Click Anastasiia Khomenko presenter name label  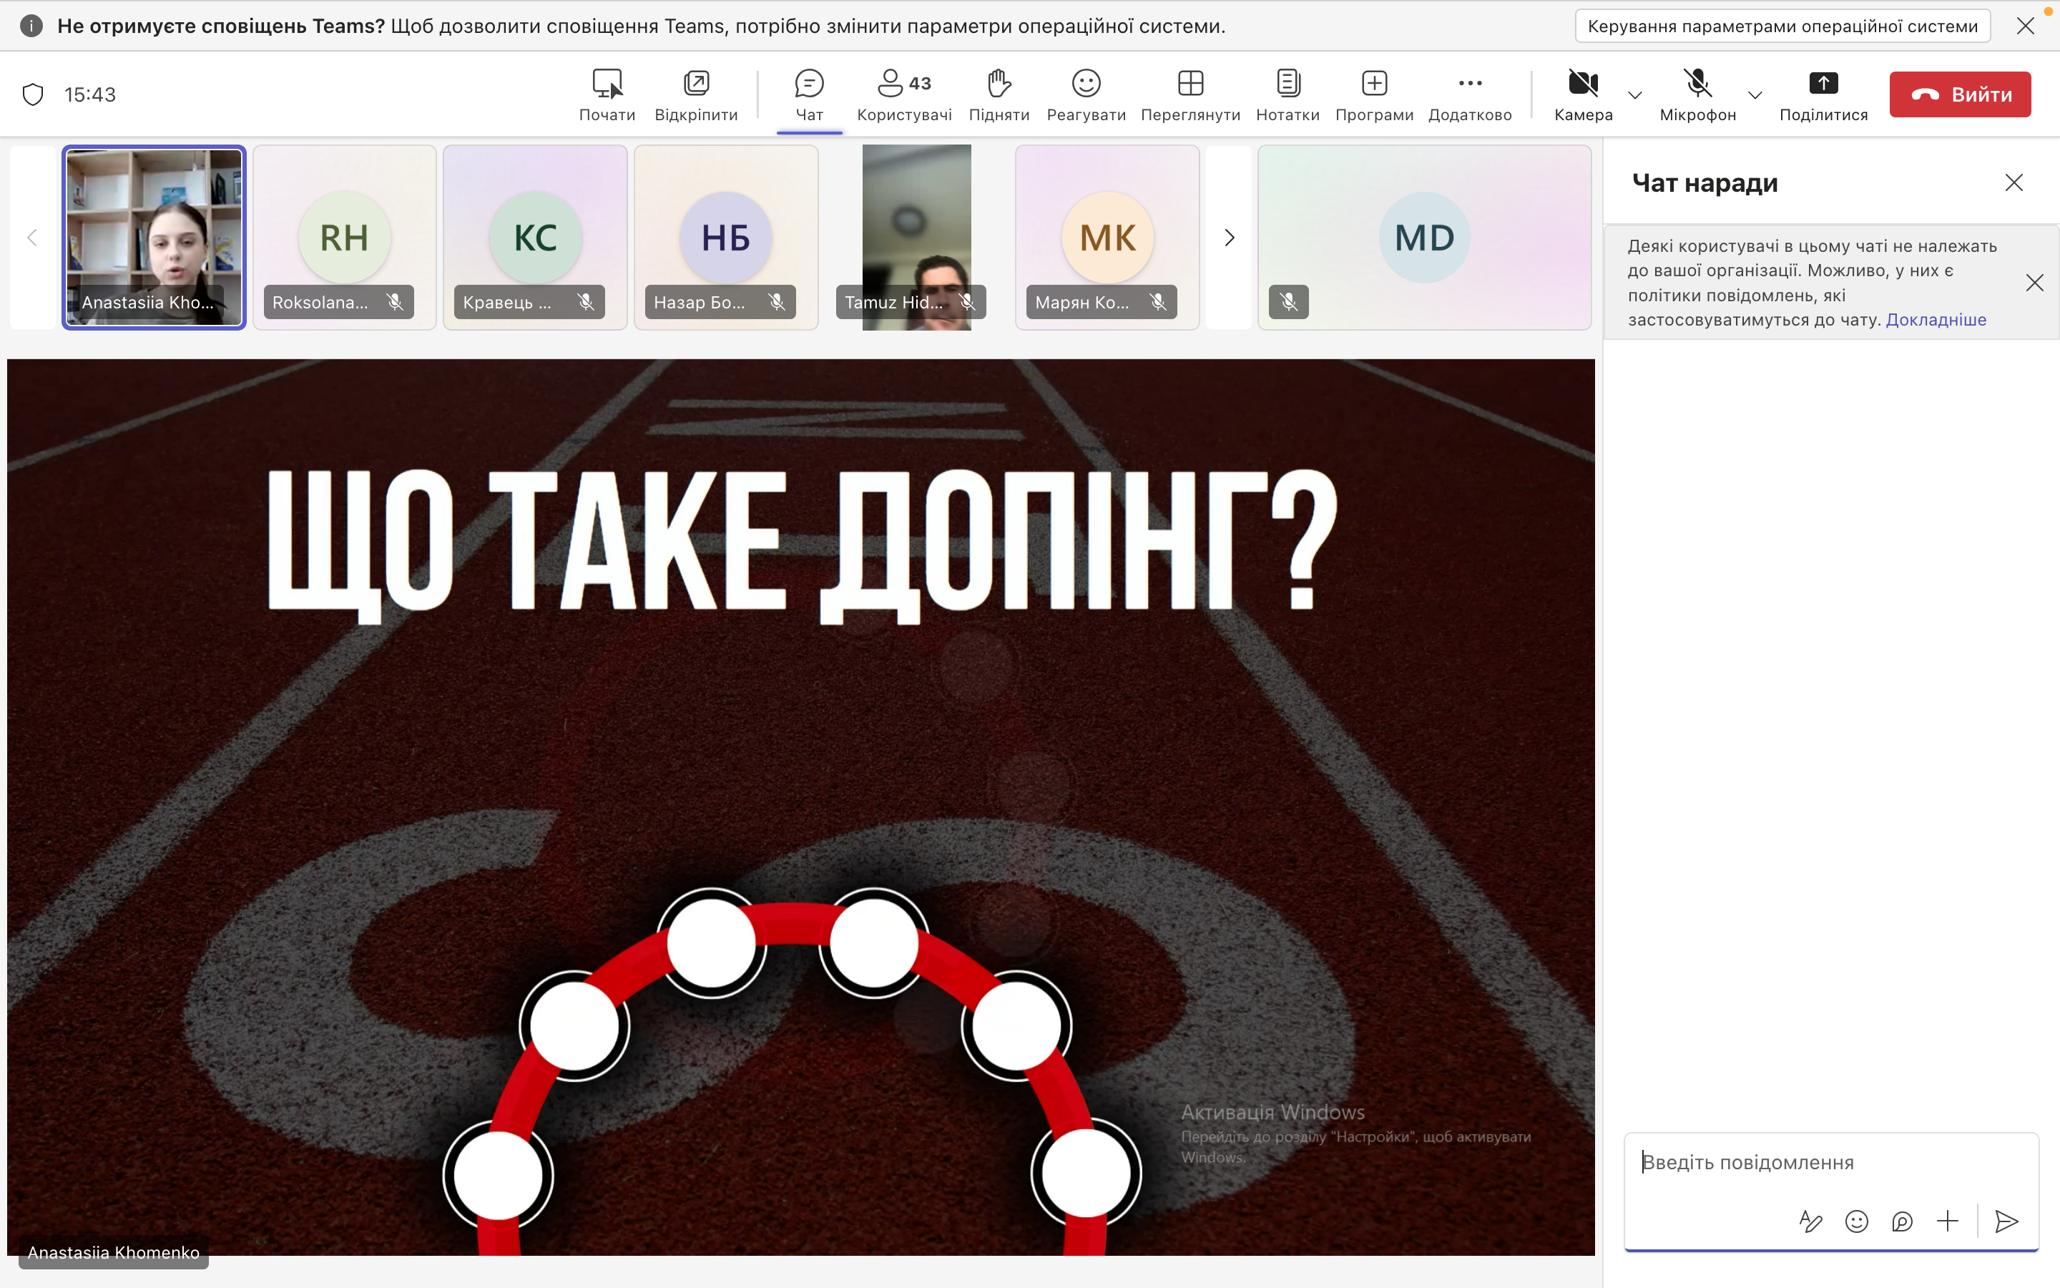tap(113, 1252)
